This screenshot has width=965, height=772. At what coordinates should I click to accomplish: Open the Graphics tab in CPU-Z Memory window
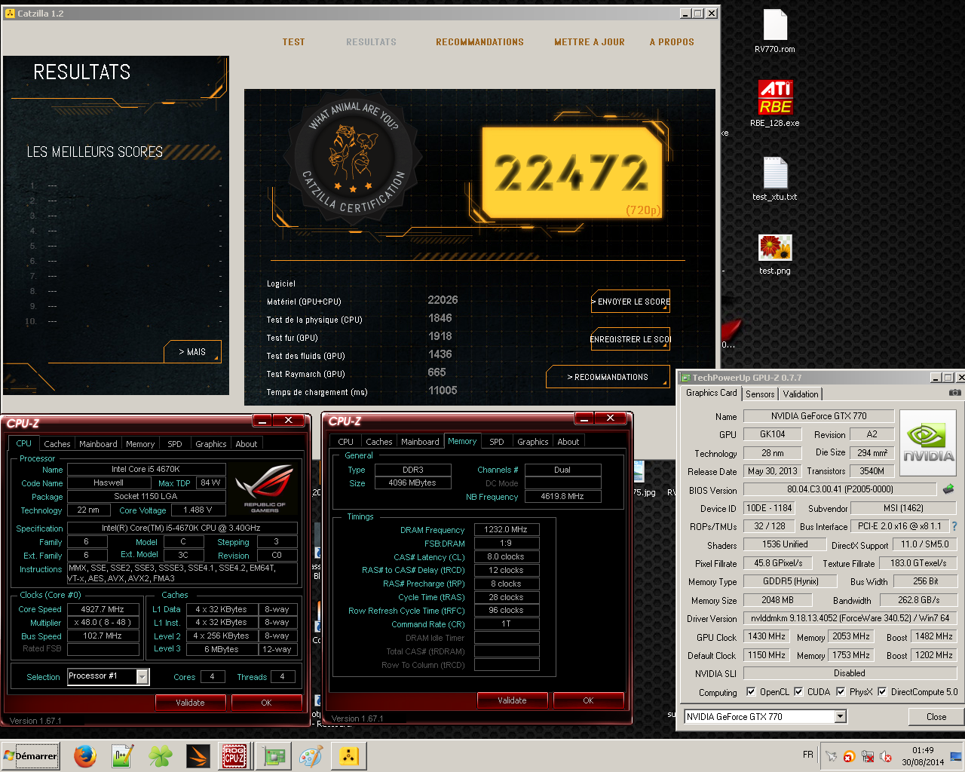tap(533, 442)
